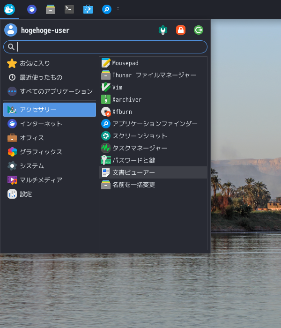Screen dimensions: 281x328
Task: Click the hogehoge-user name label
Action: (x=45, y=30)
